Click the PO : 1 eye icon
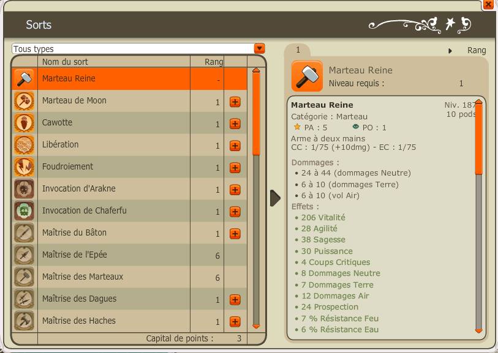The image size is (498, 353). (x=355, y=127)
